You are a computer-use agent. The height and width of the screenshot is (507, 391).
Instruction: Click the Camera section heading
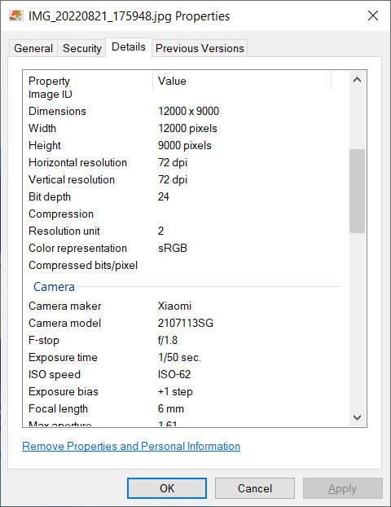(x=54, y=287)
